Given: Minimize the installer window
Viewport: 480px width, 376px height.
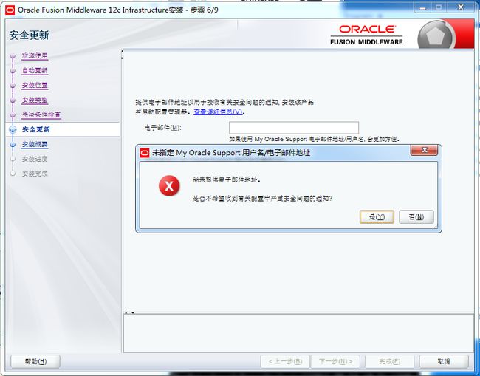Looking at the screenshot, I should (423, 8).
